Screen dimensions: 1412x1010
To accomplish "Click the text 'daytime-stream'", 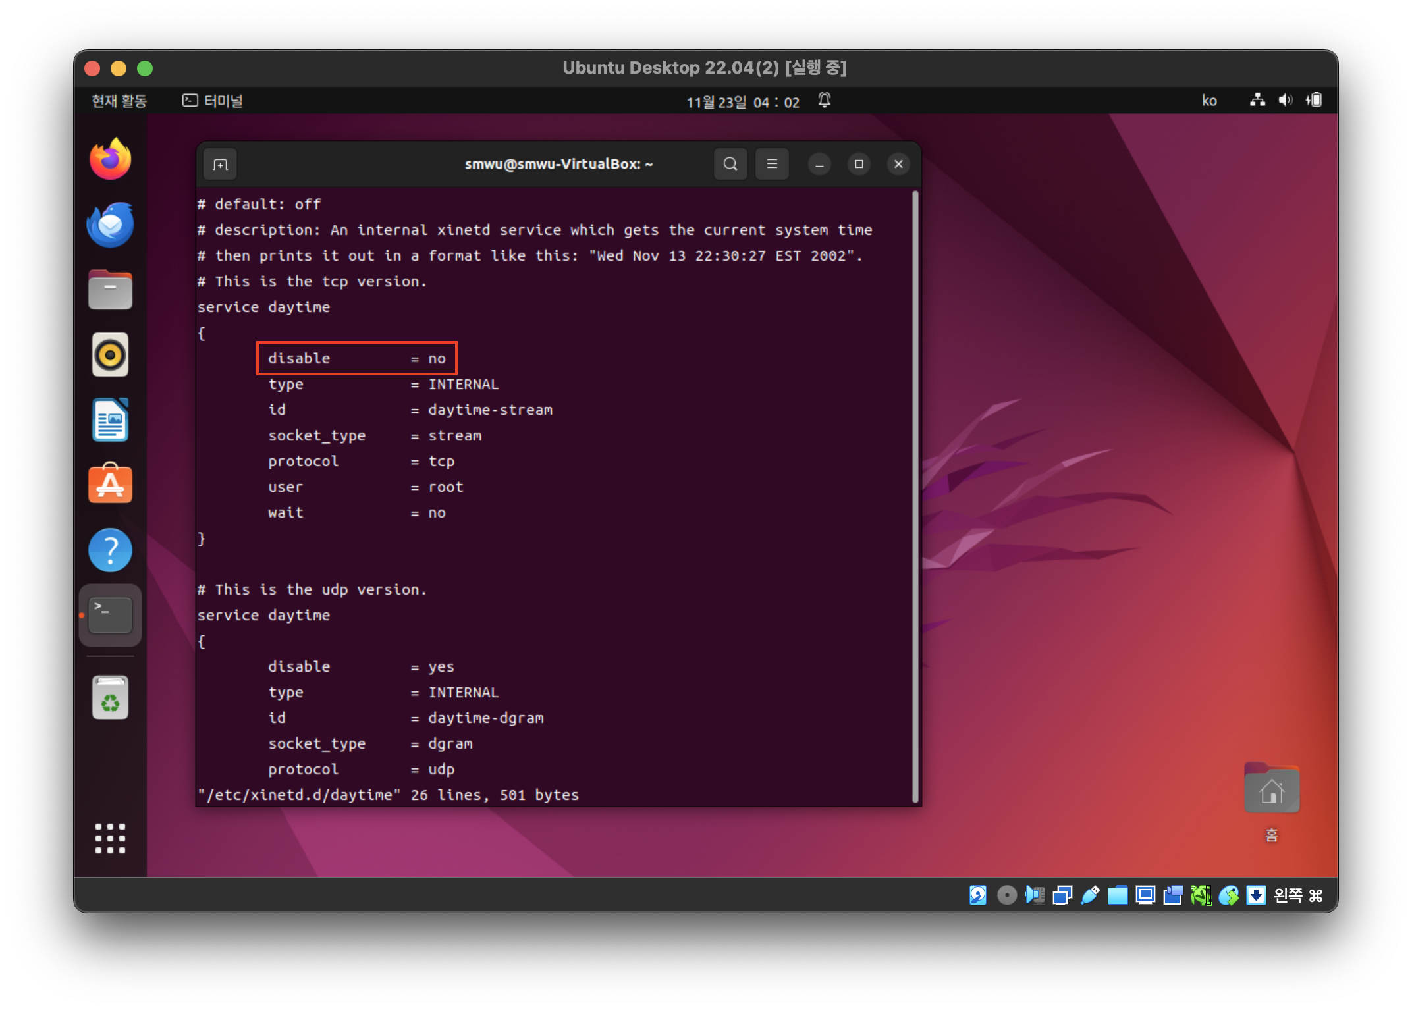I will tap(491, 410).
